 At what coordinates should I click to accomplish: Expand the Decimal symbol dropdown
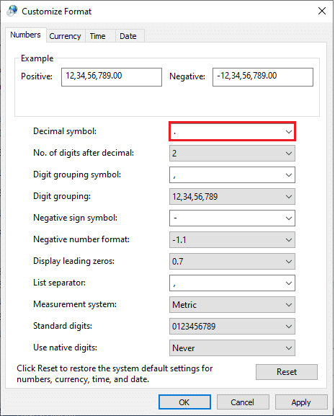click(232, 132)
